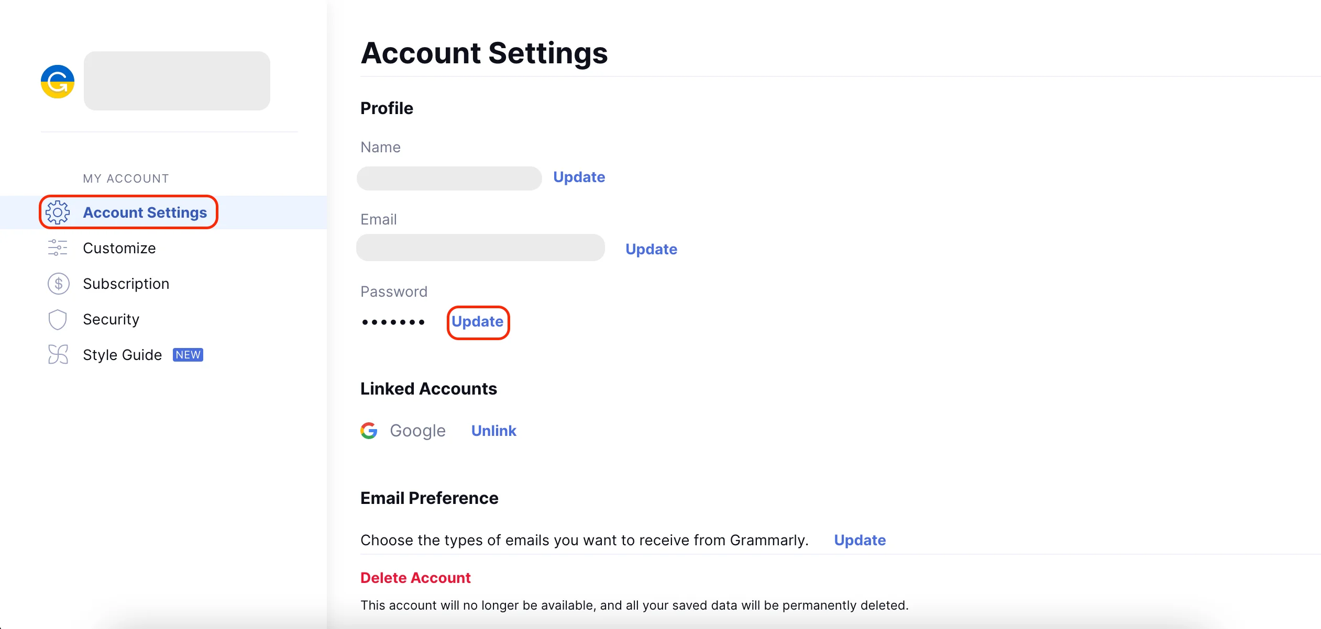Open the Style Guide section

point(122,355)
